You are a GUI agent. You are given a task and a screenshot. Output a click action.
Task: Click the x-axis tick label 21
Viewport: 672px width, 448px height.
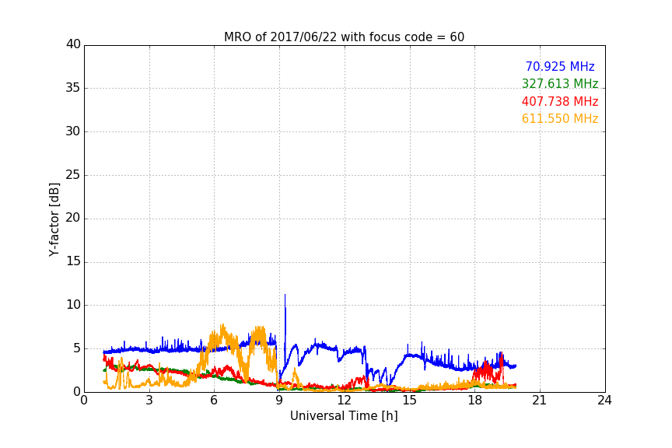(540, 401)
